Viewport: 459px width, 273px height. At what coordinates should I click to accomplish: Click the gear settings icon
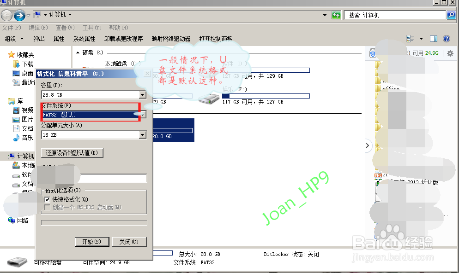click(450, 53)
